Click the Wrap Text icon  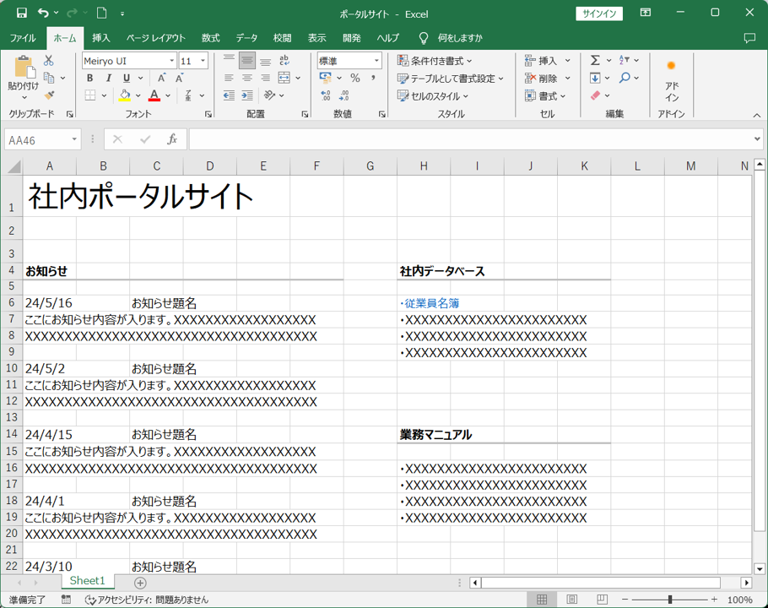click(x=284, y=61)
